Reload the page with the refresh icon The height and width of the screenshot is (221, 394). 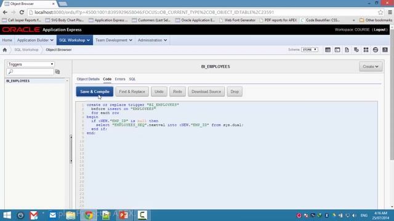pyautogui.click(x=22, y=12)
